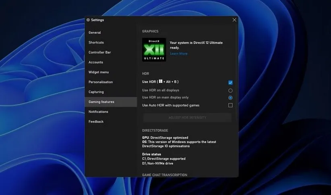
Task: Select Widget menu in the sidebar
Action: tap(99, 72)
